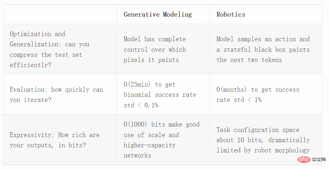Click the 'O(1000) bits make good use' cell
Image resolution: width=329 pixels, height=170 pixels.
pos(163,140)
